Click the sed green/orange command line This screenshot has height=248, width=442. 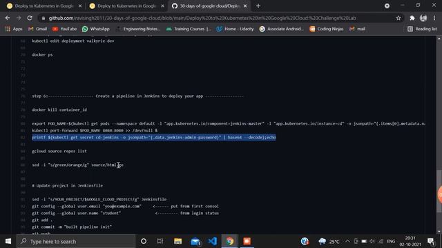point(77,165)
